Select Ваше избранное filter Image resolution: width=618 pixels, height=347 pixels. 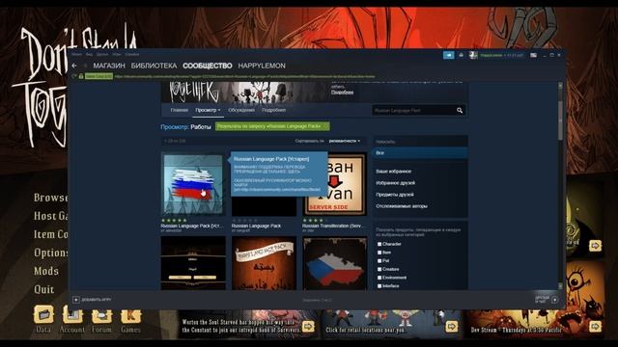click(393, 172)
